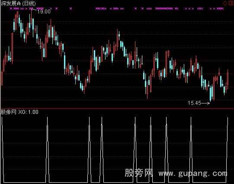
Task: Click the candlestick marked by the 15.45 arrow
Action: click(210, 94)
